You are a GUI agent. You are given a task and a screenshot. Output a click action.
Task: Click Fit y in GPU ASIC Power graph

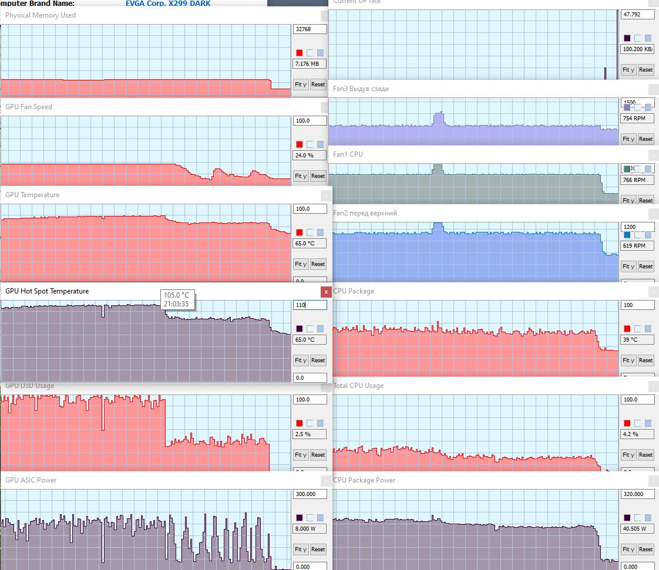[301, 549]
